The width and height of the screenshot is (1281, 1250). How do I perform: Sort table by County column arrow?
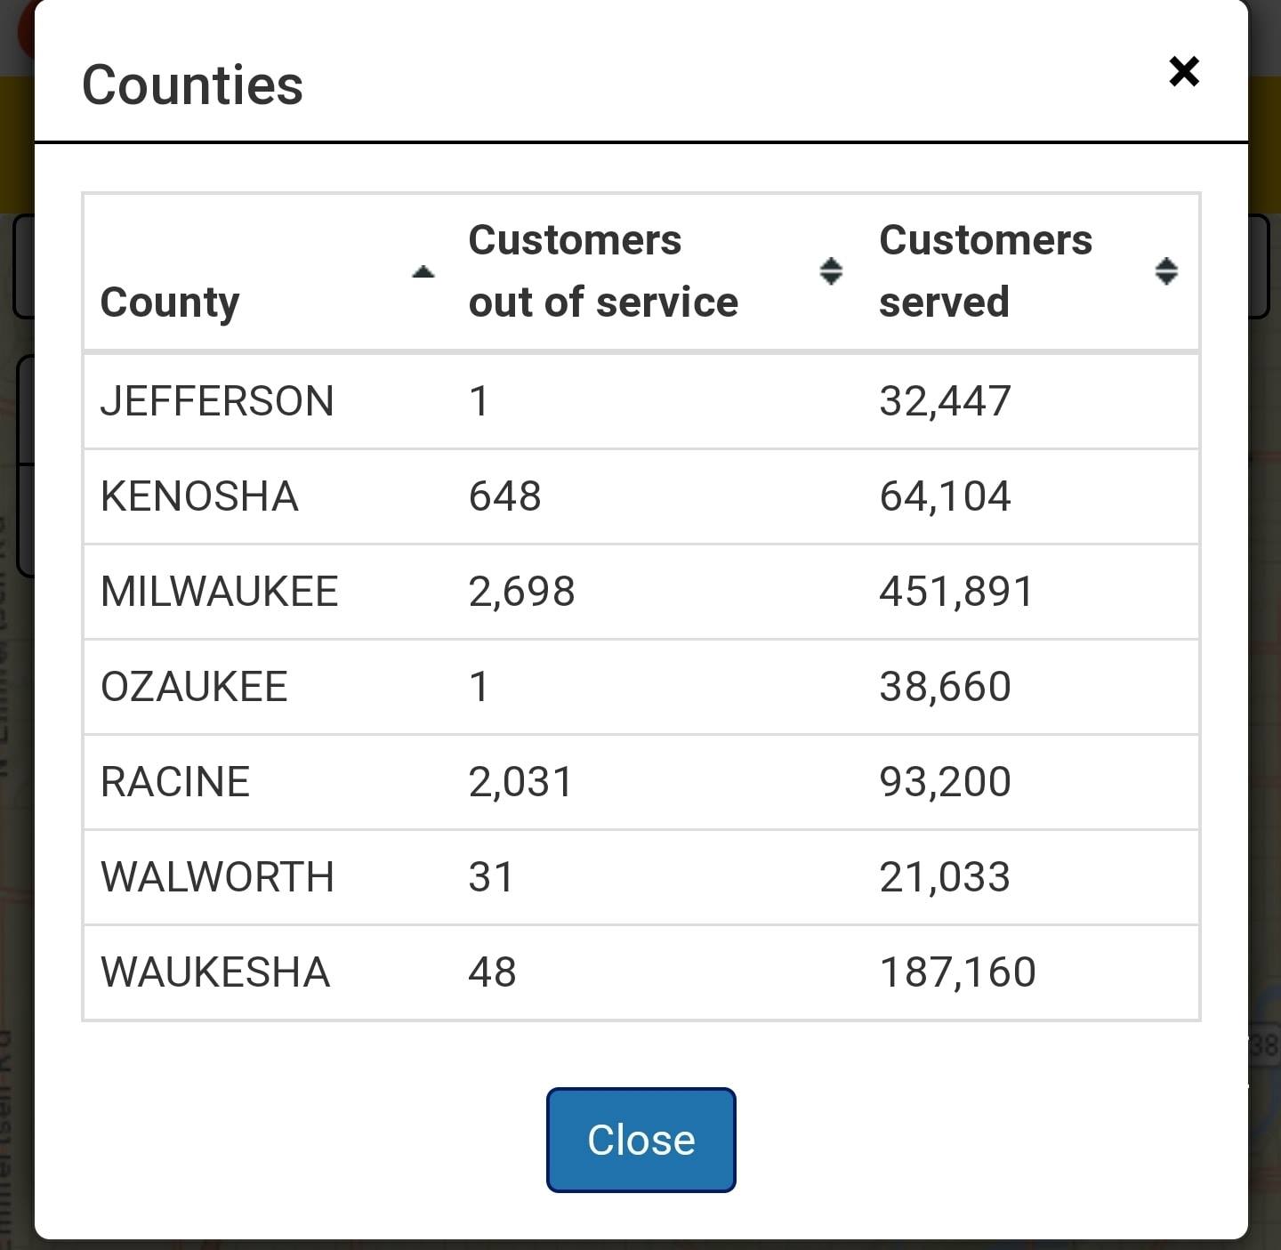click(x=423, y=271)
